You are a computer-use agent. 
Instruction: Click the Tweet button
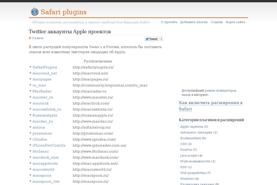pos(151,39)
